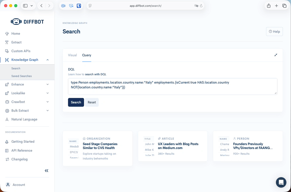Image resolution: width=291 pixels, height=192 pixels.
Task: Click the translate icon in address bar
Action: pyautogui.click(x=196, y=6)
